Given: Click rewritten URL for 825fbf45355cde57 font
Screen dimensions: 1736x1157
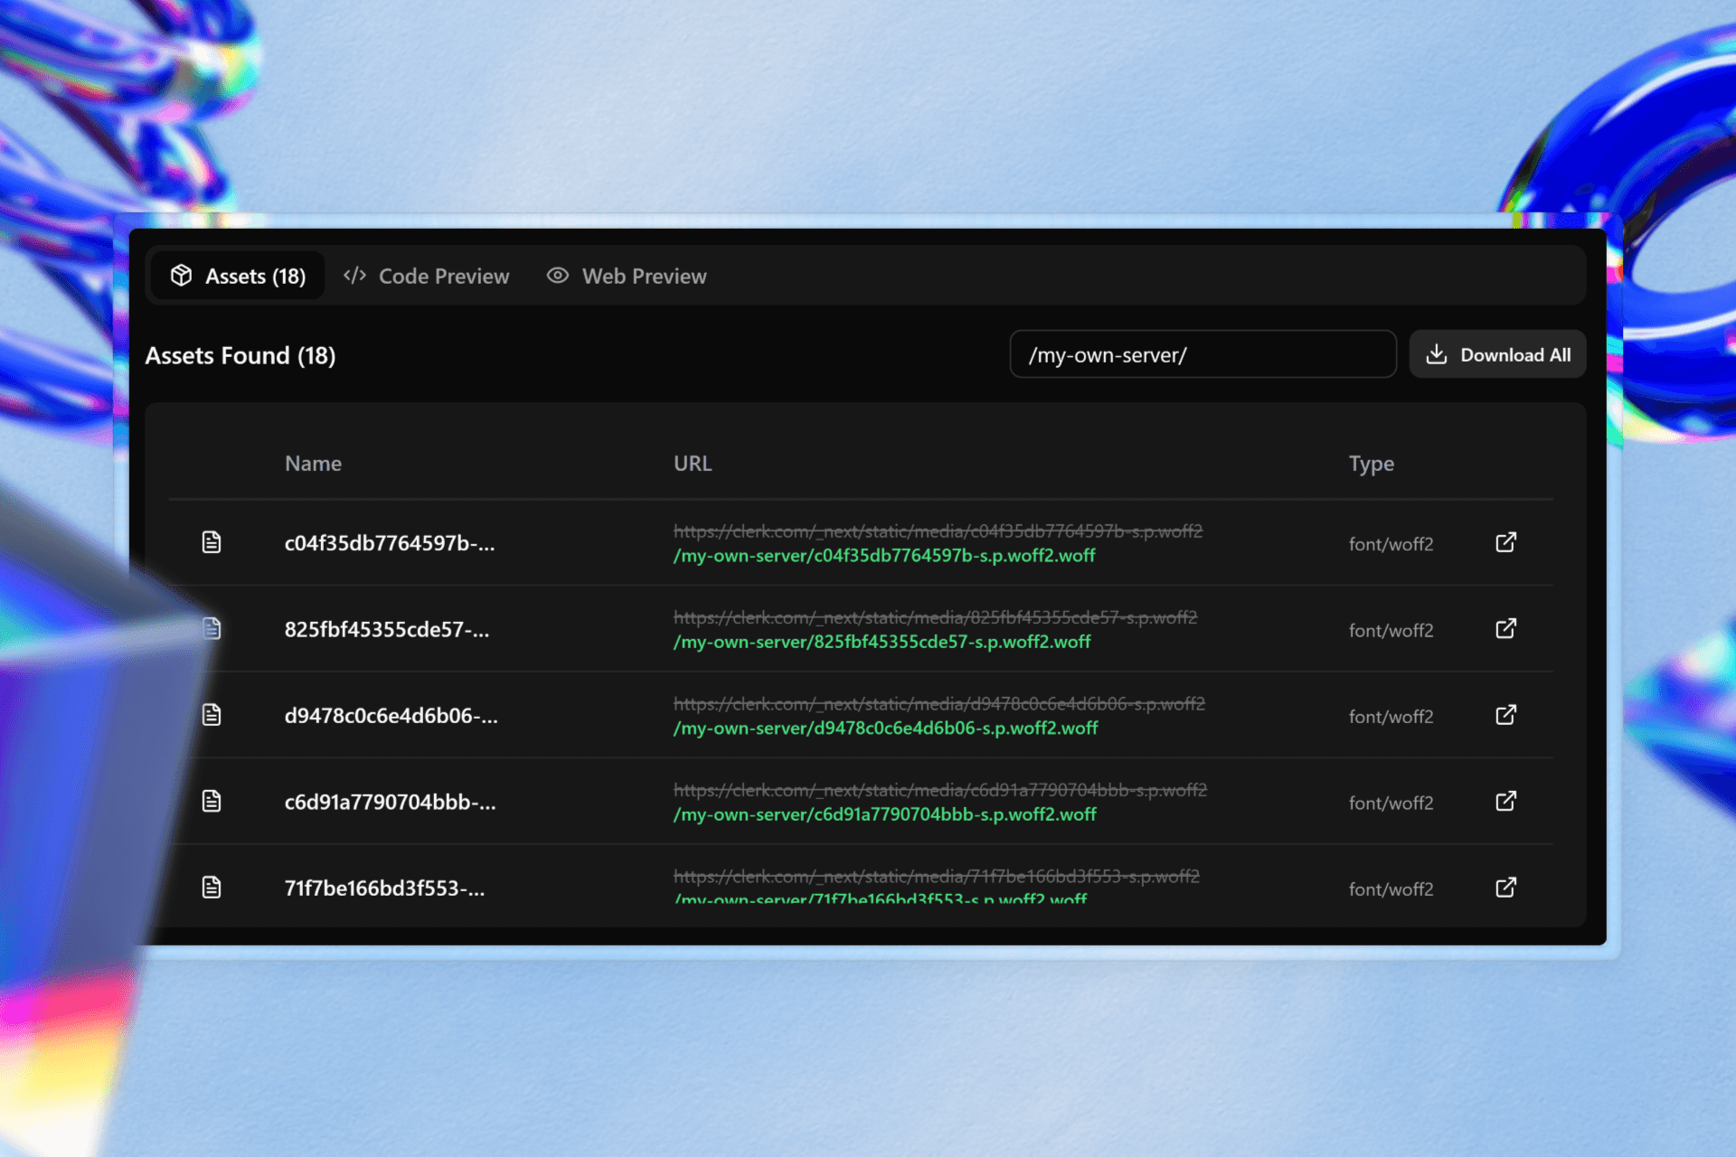Looking at the screenshot, I should coord(882,642).
